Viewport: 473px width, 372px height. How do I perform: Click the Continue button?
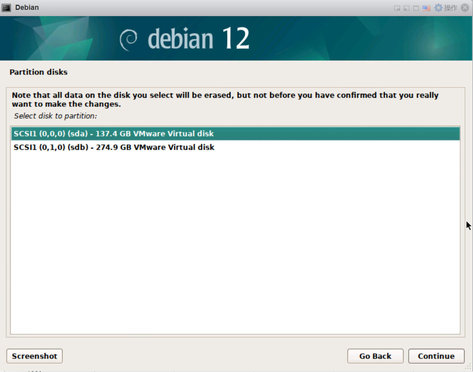(x=436, y=356)
